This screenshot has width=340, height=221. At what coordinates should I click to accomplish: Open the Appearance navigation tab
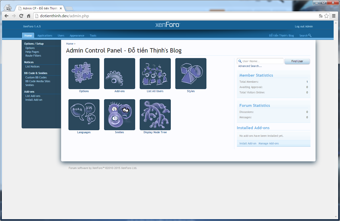coord(77,36)
